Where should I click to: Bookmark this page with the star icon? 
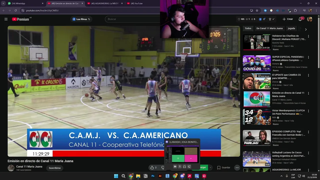coord(257,10)
